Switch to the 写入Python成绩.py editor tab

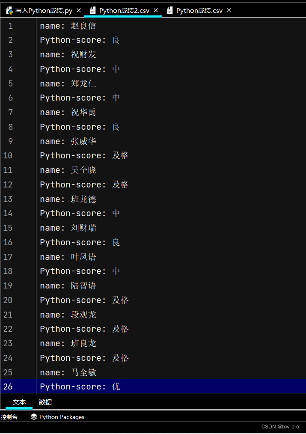coord(44,11)
